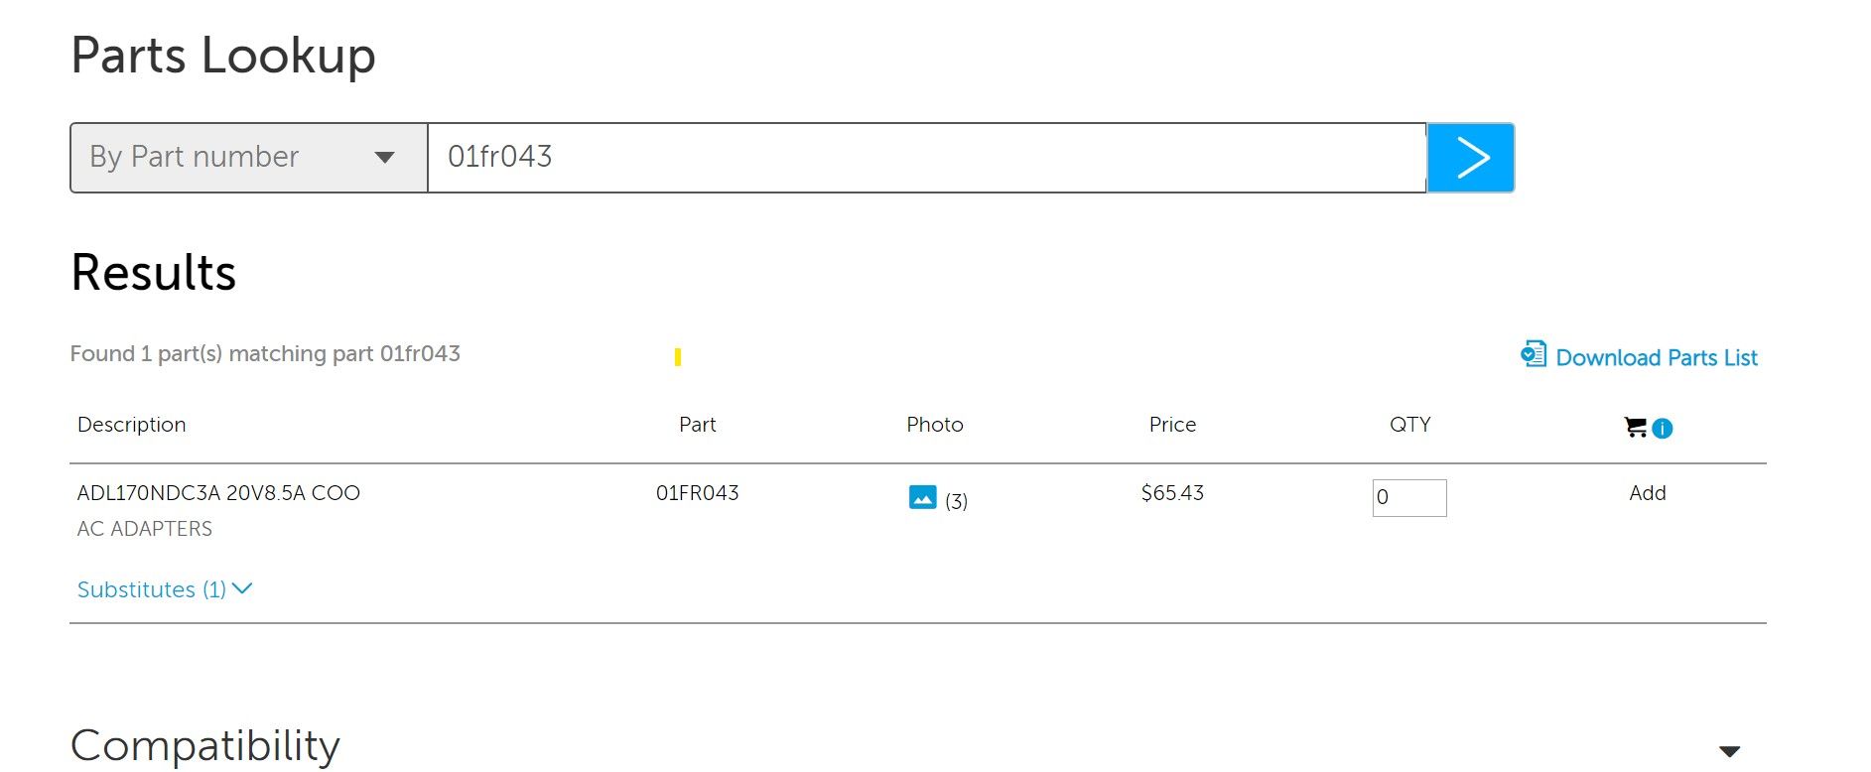Image resolution: width=1871 pixels, height=772 pixels.
Task: Open the photo icon for part 01FR043
Action: (922, 497)
